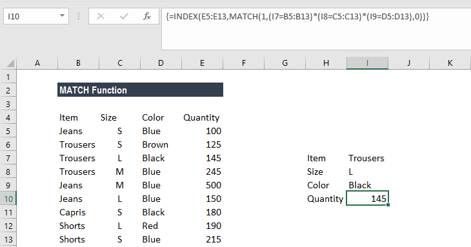Click the cell containing 215
Image resolution: width=471 pixels, height=247 pixels.
pos(214,239)
